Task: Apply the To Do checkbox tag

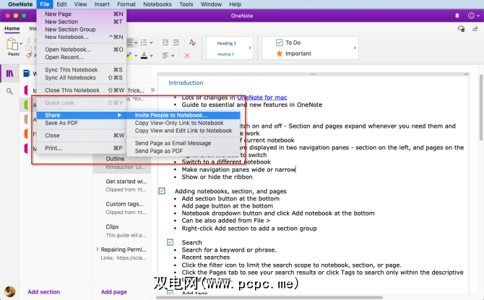Action: [x=293, y=43]
